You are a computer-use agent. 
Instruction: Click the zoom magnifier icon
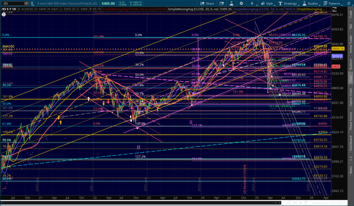click(x=290, y=203)
